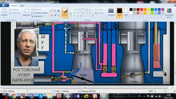Screen dimensions: 176x99
Task: Pick the Six-point star shape
Action: (81, 16)
